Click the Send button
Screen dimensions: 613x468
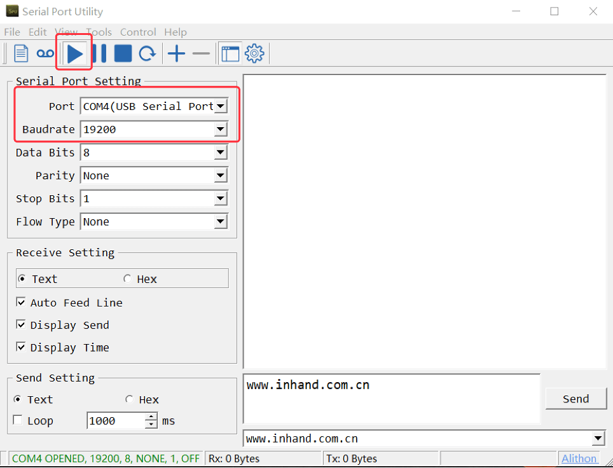(575, 399)
